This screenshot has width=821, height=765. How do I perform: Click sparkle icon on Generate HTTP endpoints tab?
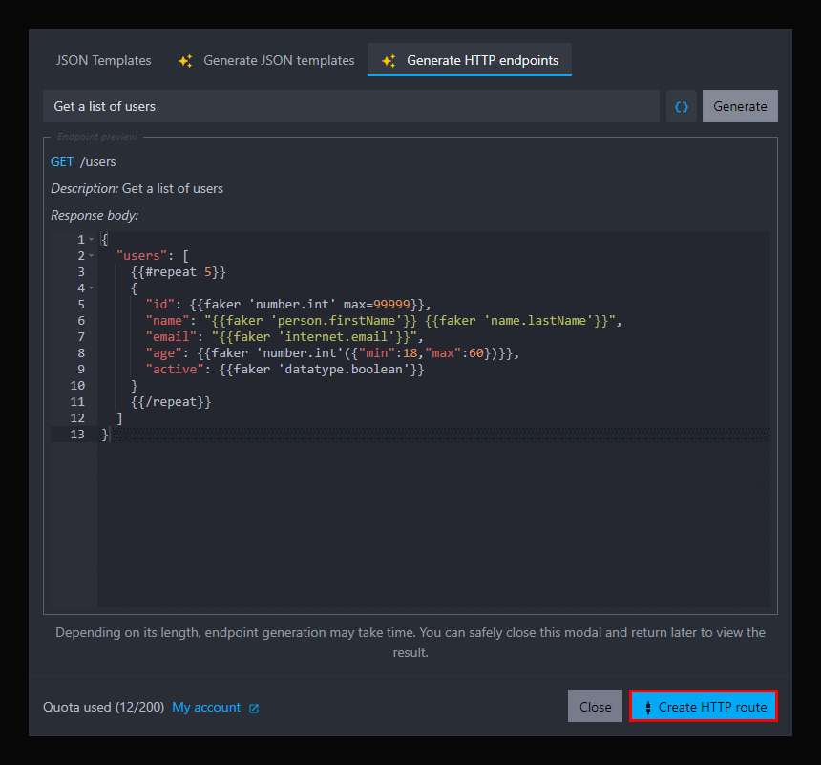389,61
